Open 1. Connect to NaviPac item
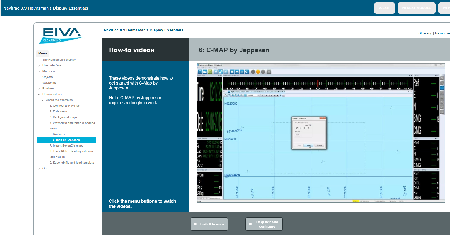Viewport: 450px width, 235px height. (65, 106)
